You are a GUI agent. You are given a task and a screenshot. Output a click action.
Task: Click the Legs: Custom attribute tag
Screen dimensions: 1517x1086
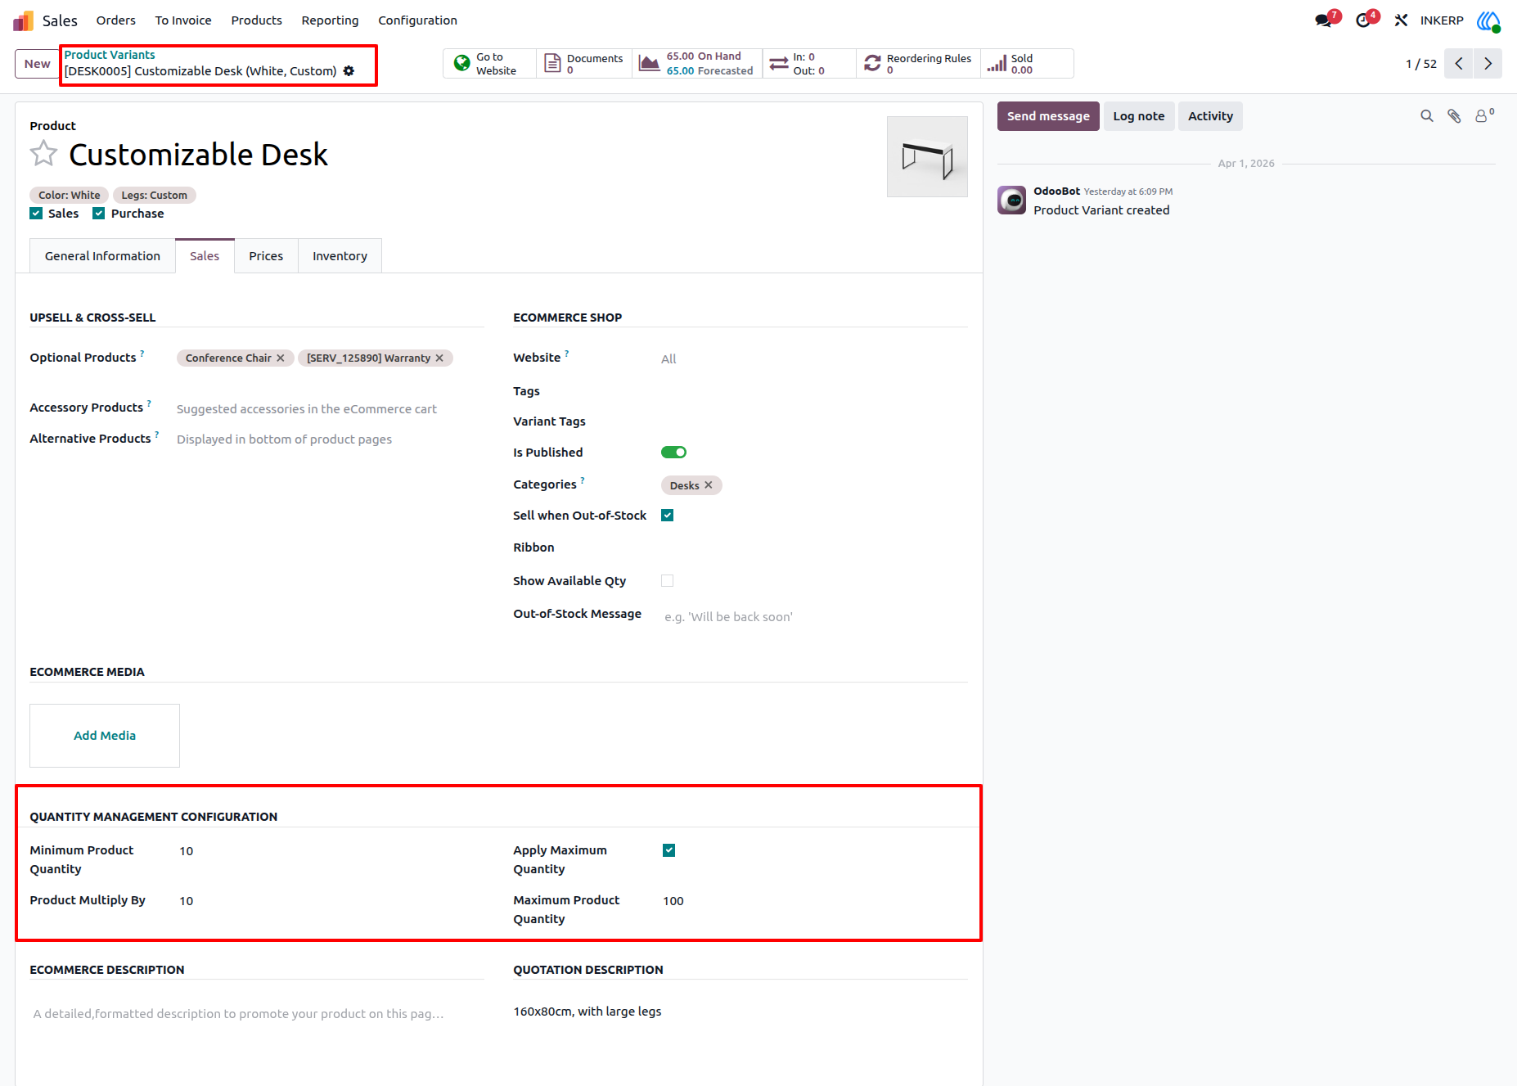155,196
